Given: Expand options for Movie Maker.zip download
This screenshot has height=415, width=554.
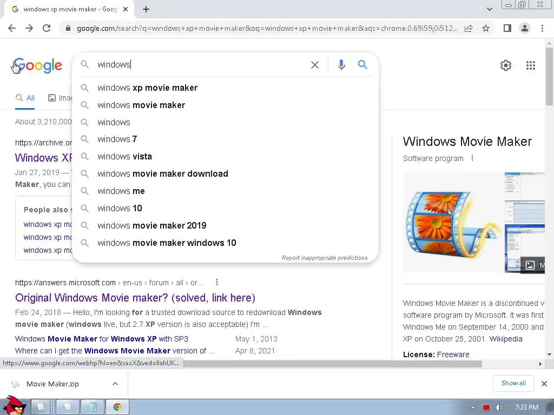Looking at the screenshot, I should coord(115,384).
